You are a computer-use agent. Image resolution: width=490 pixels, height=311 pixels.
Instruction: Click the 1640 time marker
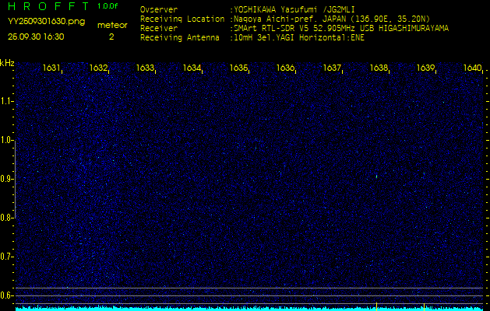pos(473,68)
